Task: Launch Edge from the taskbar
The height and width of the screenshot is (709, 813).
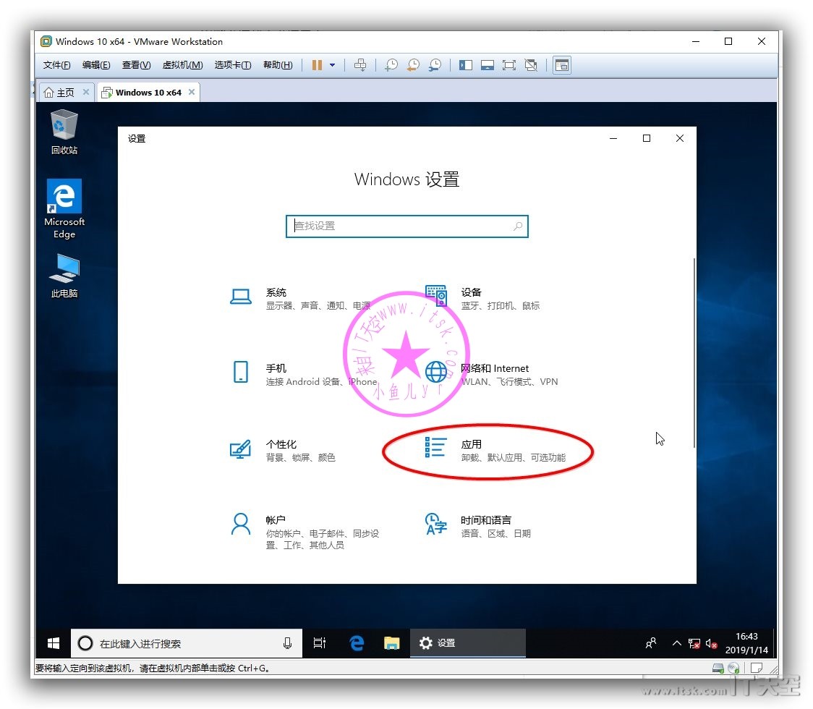Action: 356,643
